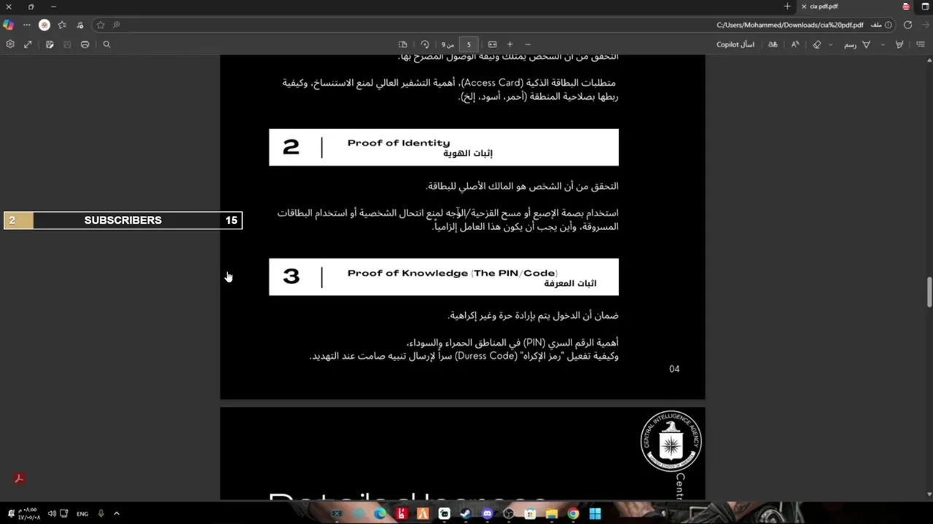Select the Draw (رسم) tool
933x524 pixels.
point(856,44)
